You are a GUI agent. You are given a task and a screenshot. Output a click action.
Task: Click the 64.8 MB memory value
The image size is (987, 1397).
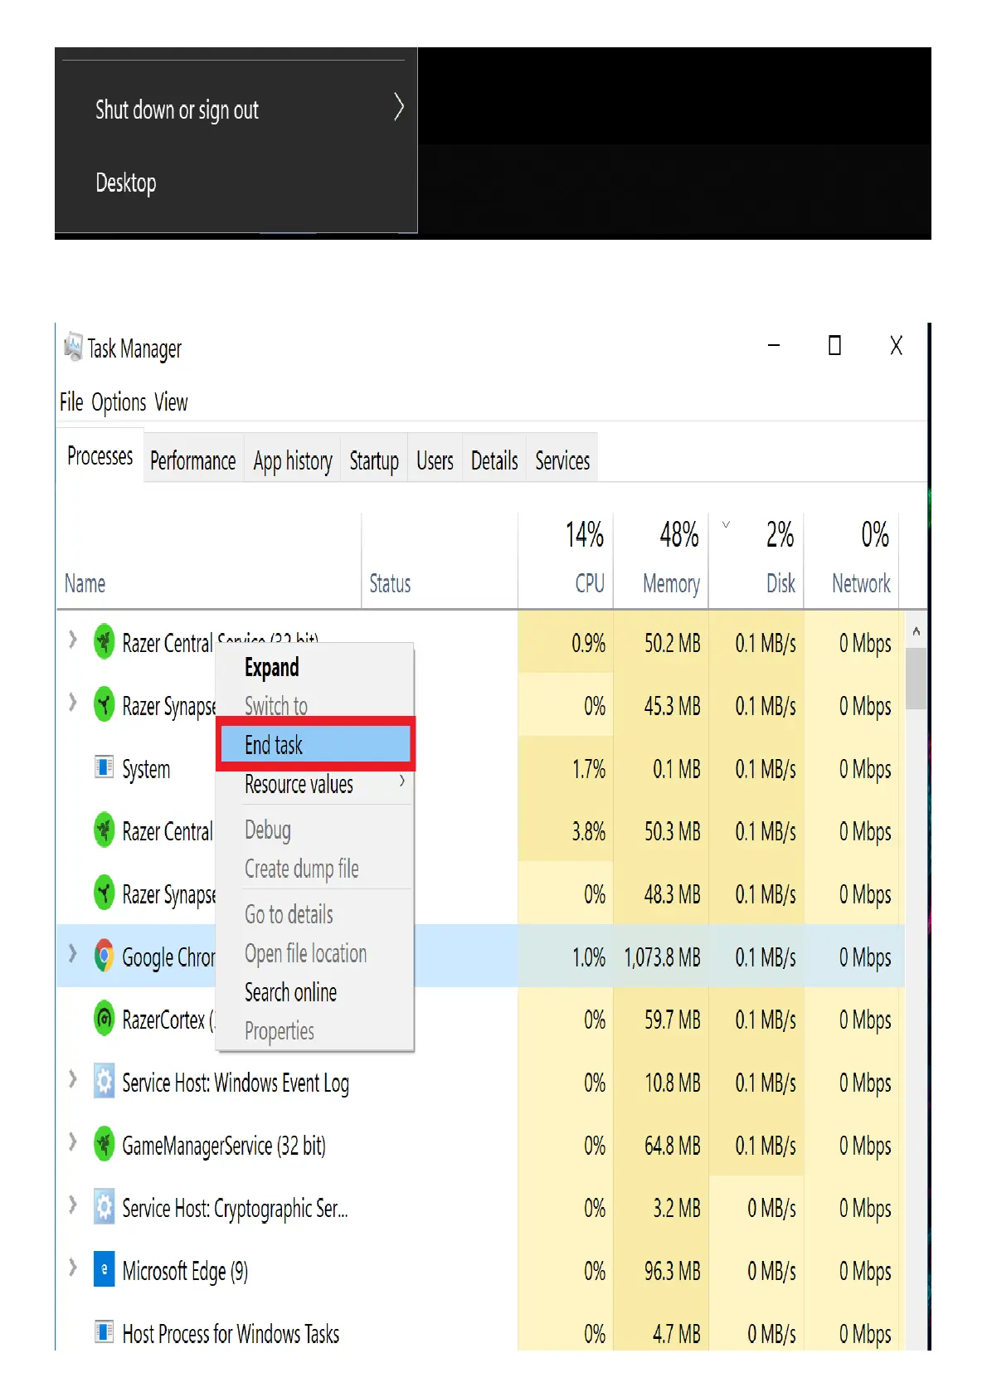click(x=673, y=1146)
